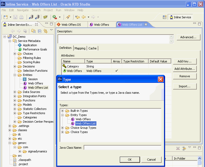Screen dimensions: 205x167
Task: Click the Back navigation arrow in toolbar
Action: point(84,17)
